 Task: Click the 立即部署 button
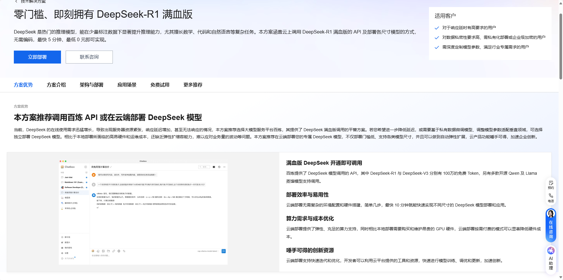(x=37, y=57)
